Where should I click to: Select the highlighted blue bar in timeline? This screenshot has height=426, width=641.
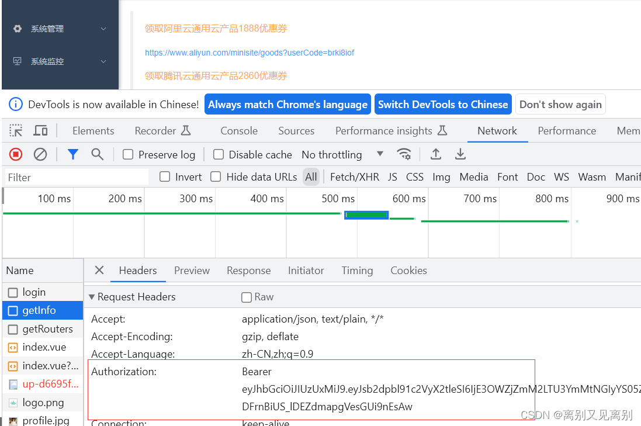[x=366, y=214]
